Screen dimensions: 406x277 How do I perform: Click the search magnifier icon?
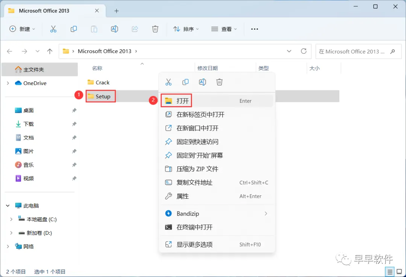click(x=392, y=51)
